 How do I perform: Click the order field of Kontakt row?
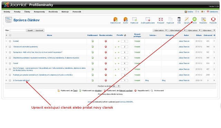click(x=125, y=41)
